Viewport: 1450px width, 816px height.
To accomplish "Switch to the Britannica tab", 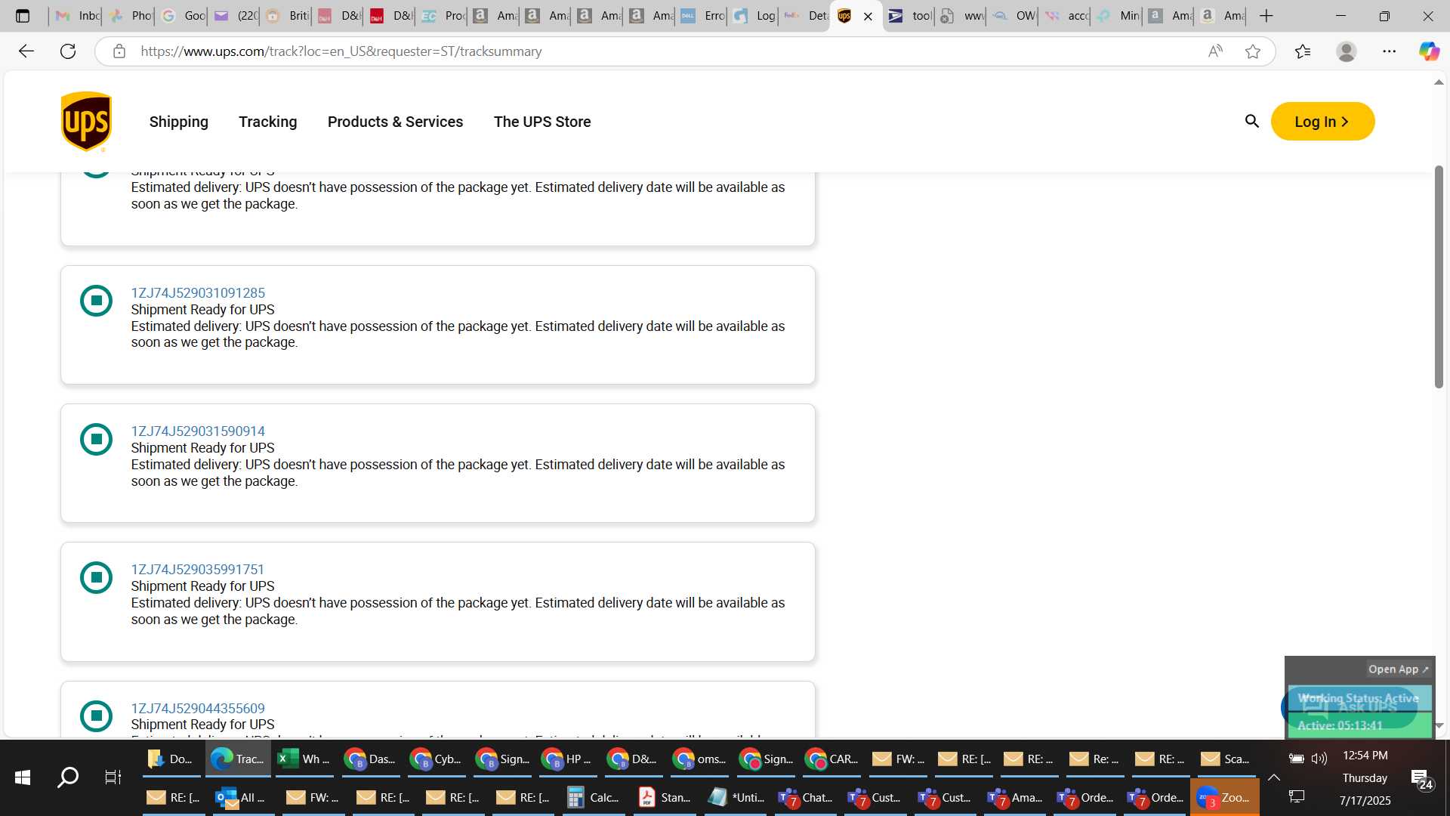I will [x=287, y=16].
